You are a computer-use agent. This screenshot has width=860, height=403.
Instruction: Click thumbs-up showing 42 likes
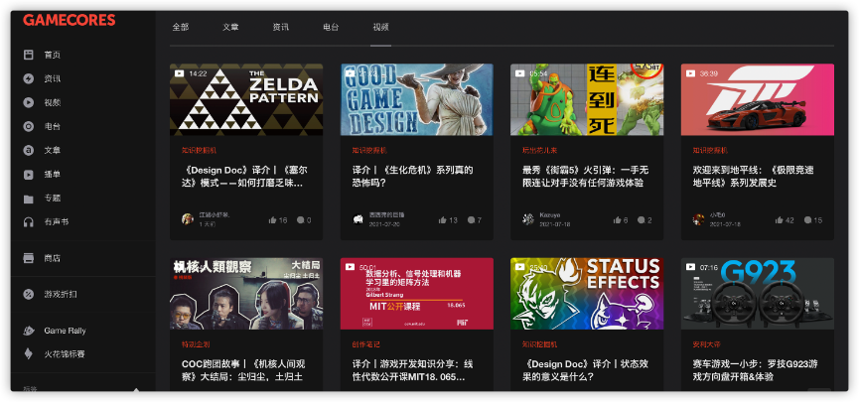[x=780, y=220]
